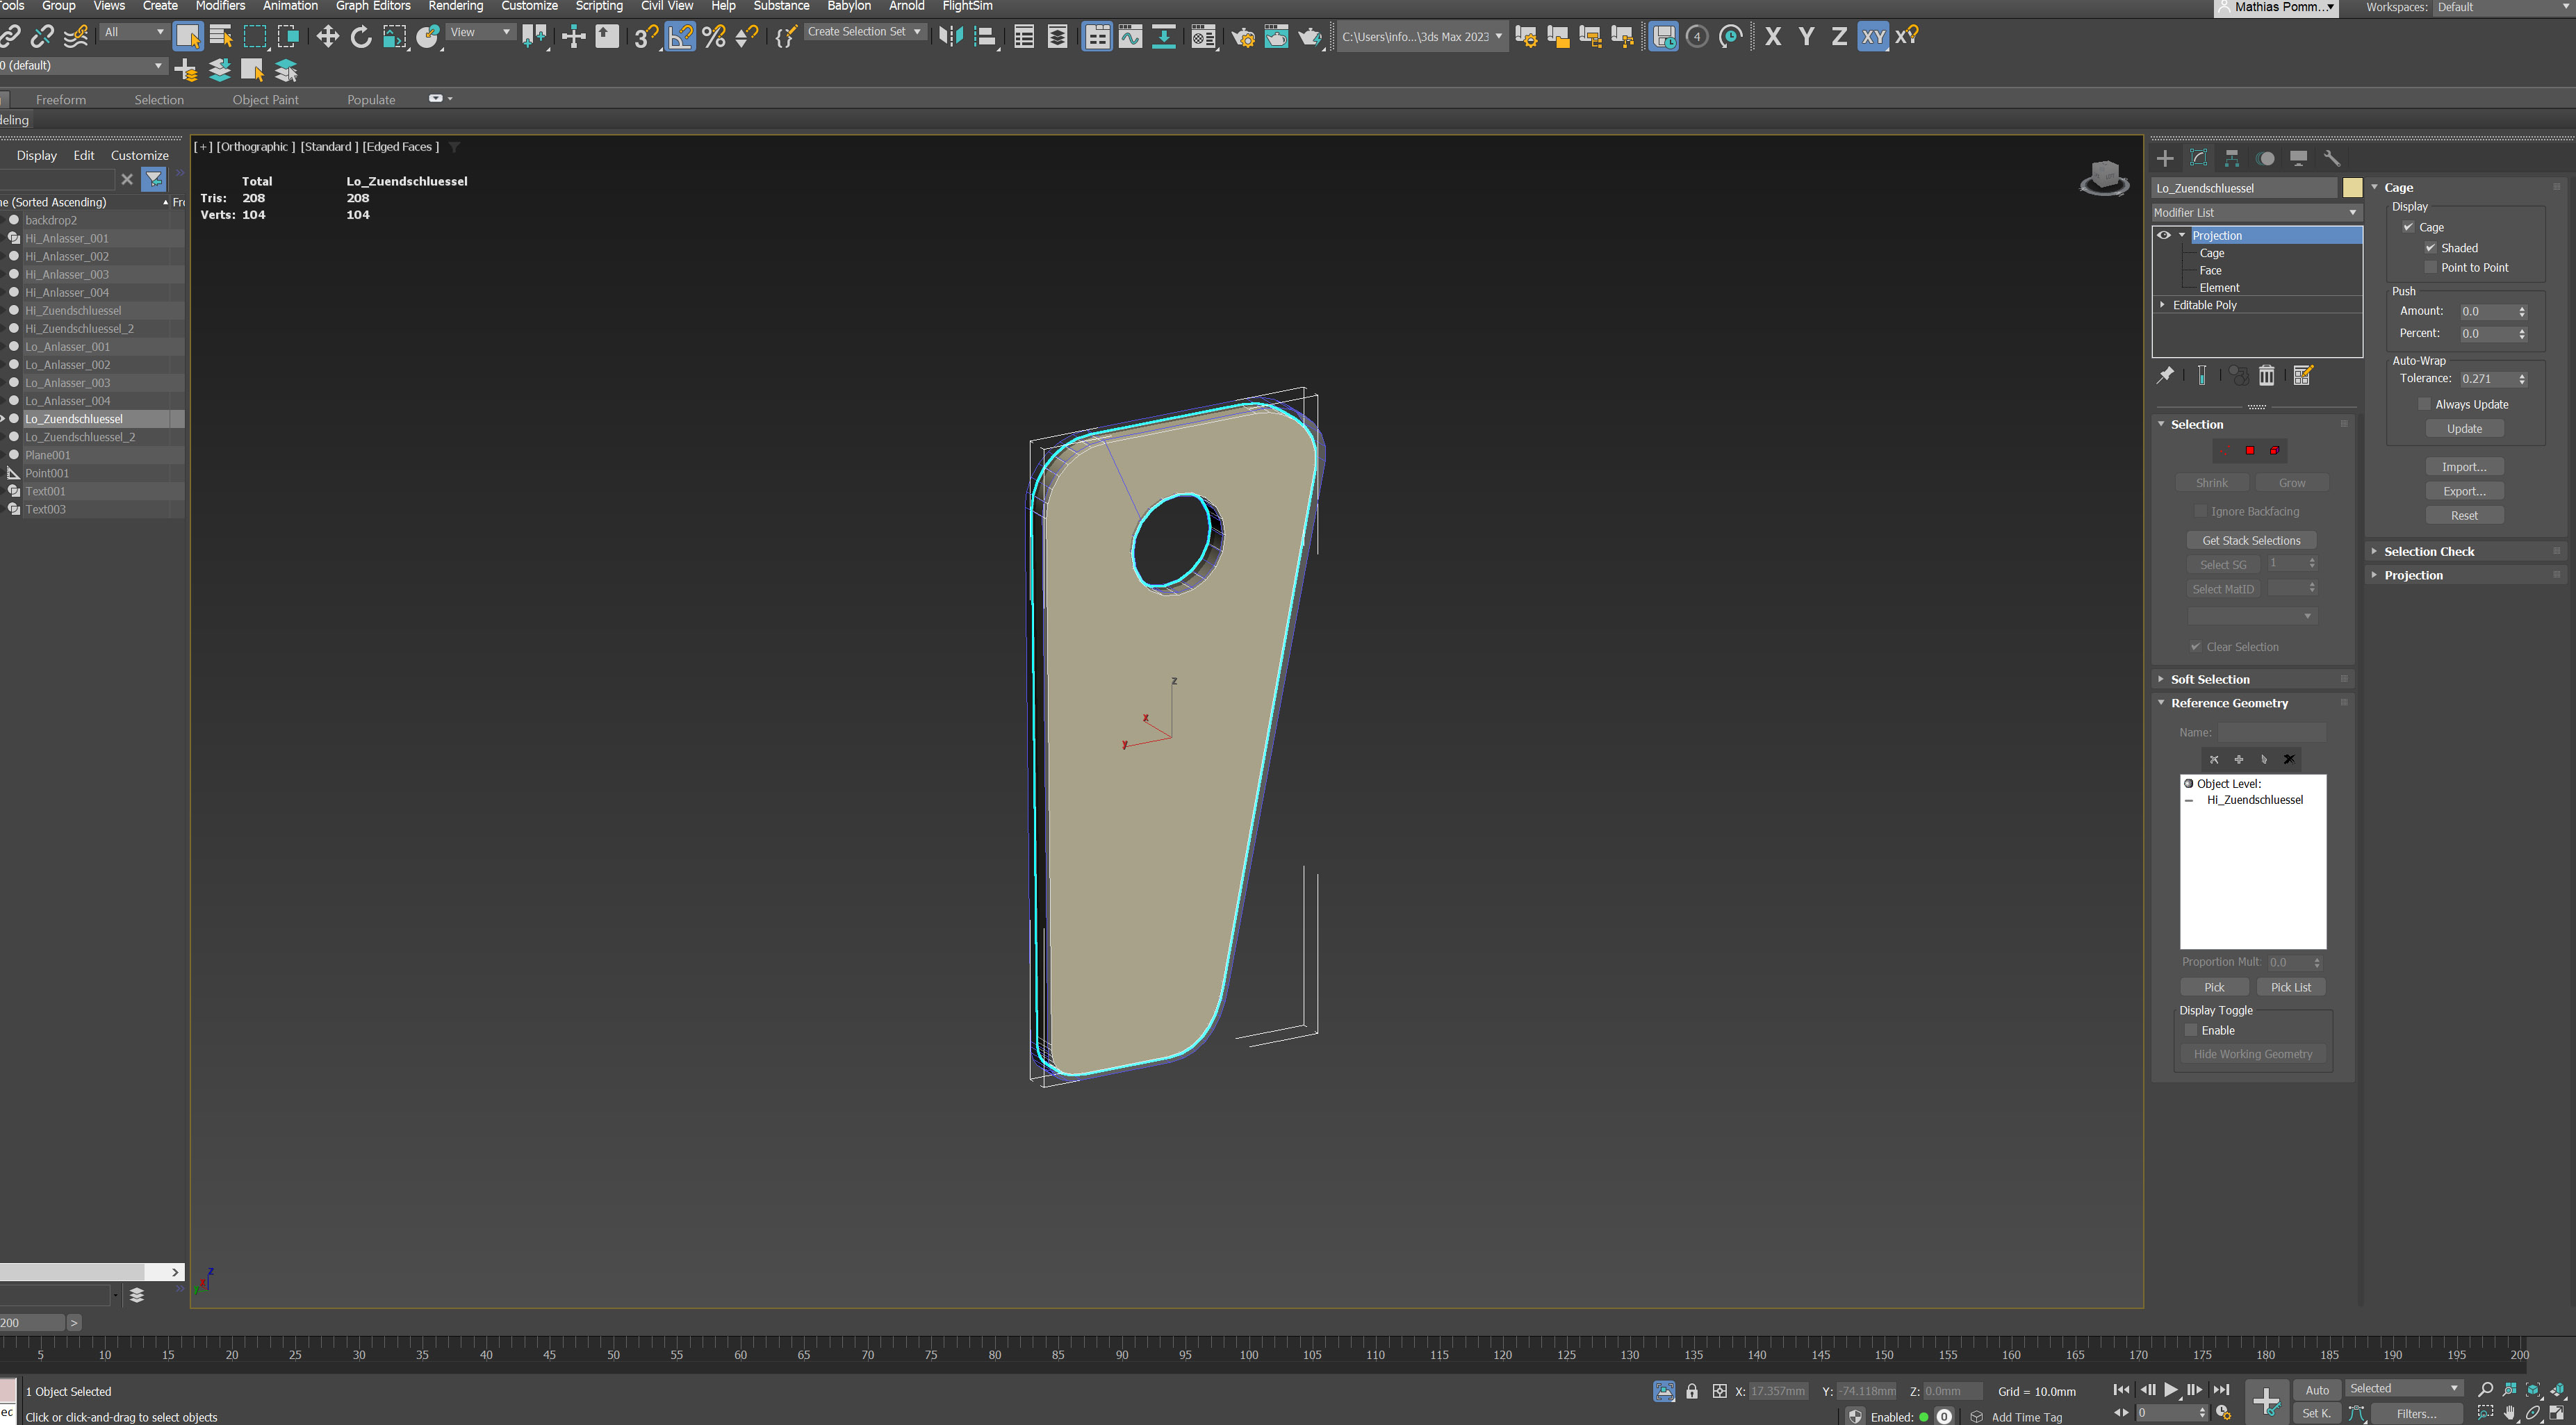Screen dimensions: 2576x1425
Task: Toggle Angle Snap in toolbar
Action: point(679,37)
